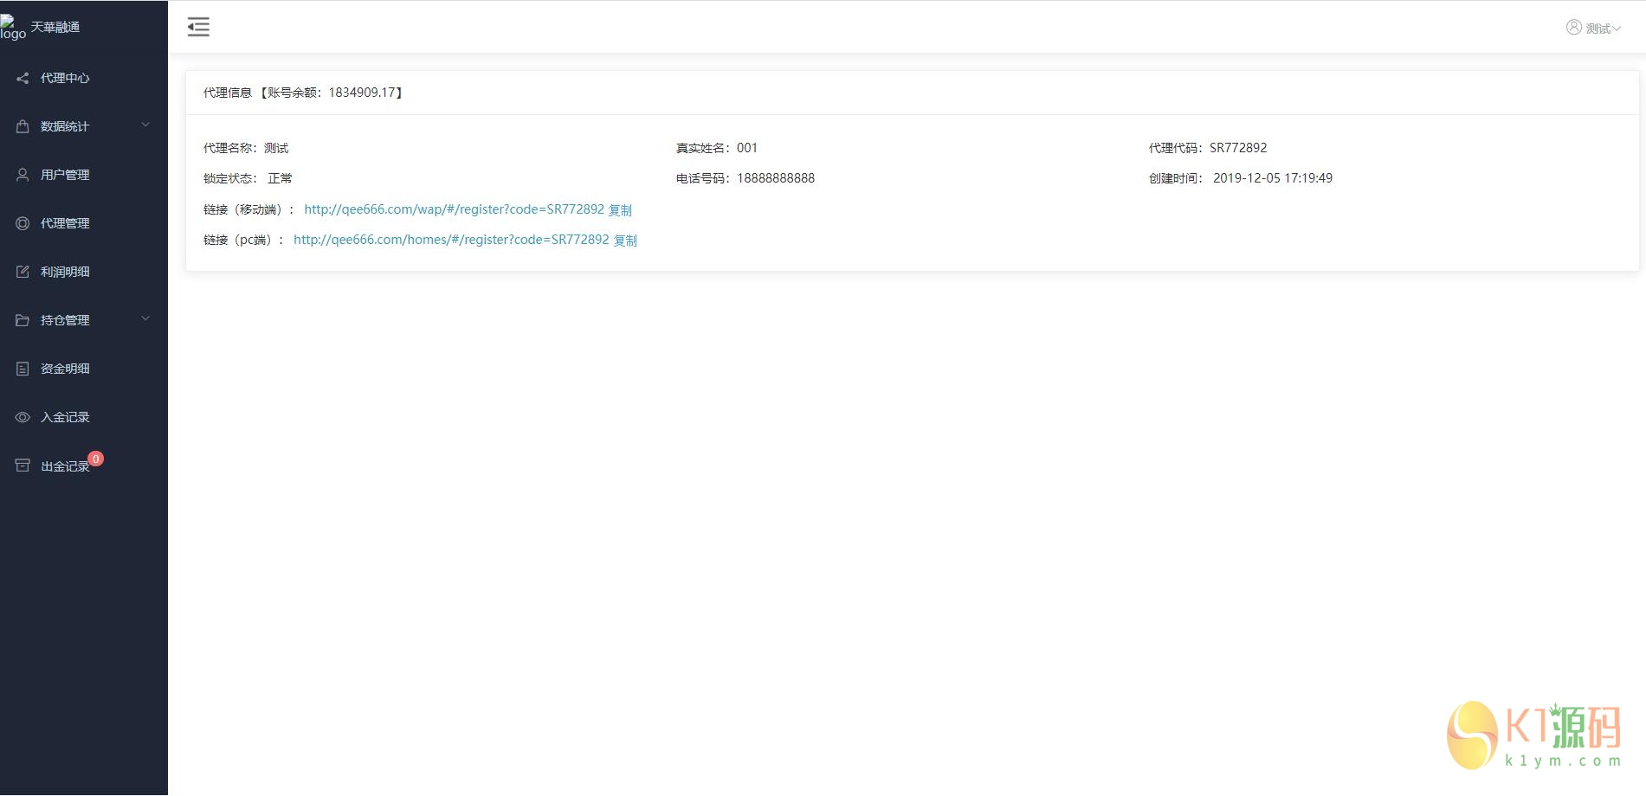Image resolution: width=1646 pixels, height=796 pixels.
Task: Open the 用户管理 menu item
Action: [84, 175]
